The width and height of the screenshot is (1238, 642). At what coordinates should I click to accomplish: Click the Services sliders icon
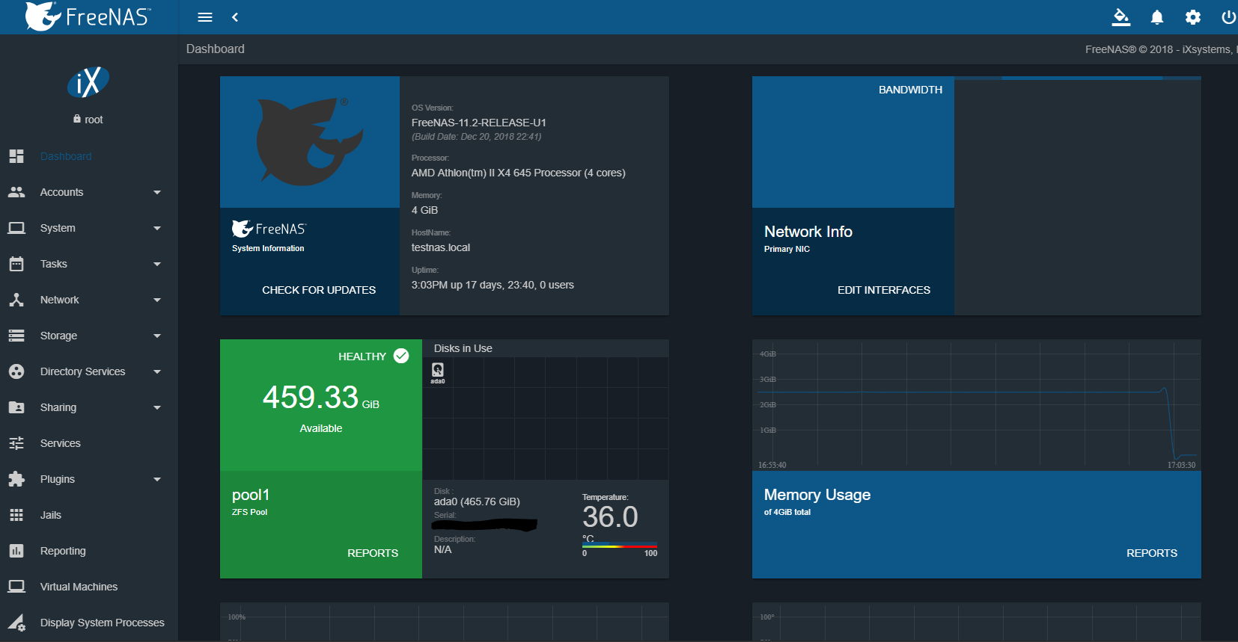[16, 443]
